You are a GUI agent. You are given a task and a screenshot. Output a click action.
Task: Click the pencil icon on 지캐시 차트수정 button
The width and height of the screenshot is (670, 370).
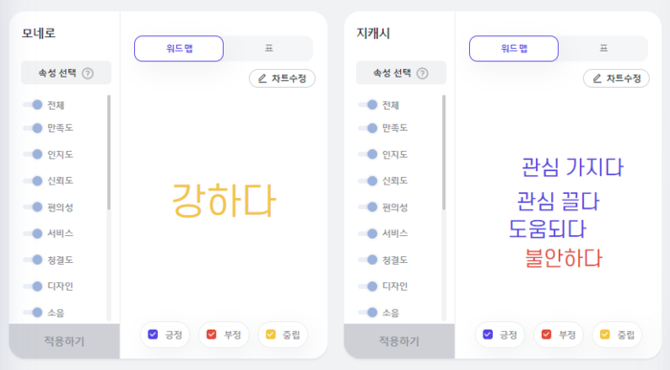(x=597, y=78)
